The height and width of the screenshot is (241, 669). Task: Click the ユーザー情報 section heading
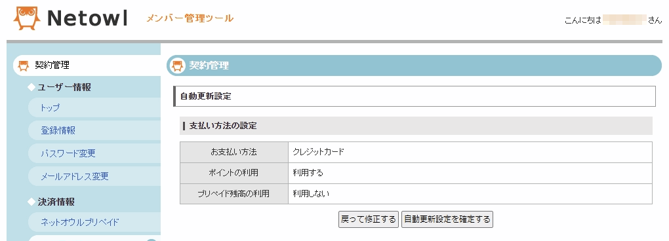point(64,87)
